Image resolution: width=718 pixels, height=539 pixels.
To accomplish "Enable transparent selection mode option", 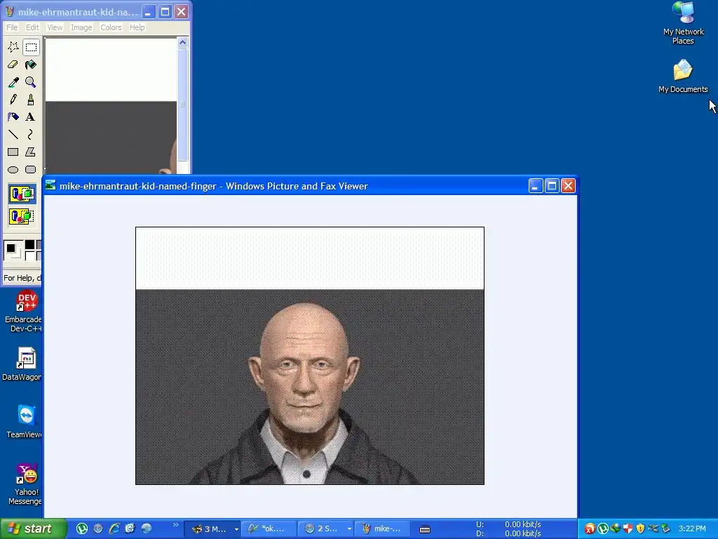I will click(22, 216).
